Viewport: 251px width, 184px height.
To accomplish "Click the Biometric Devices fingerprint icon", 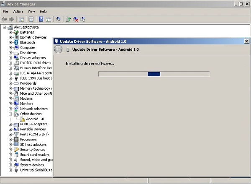I will [16, 37].
